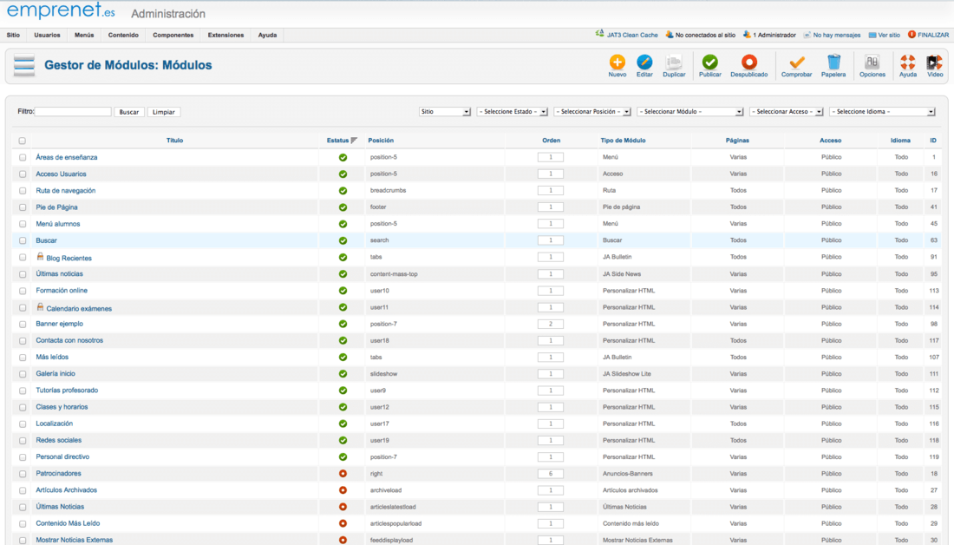
Task: Click the Editar pencil icon
Action: tap(644, 62)
